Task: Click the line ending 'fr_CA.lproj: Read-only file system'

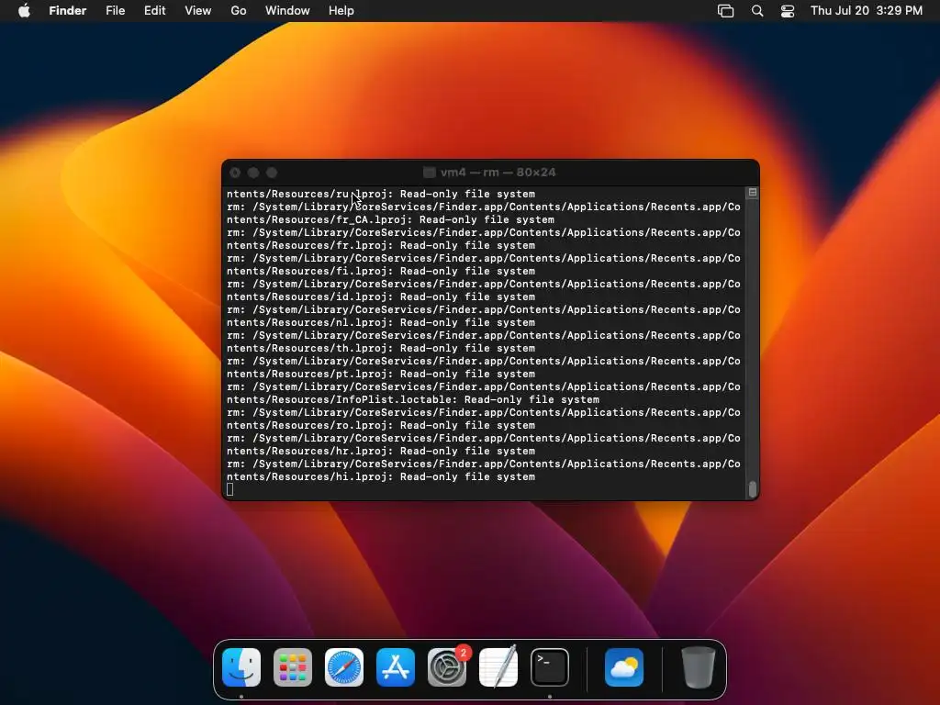Action: tap(390, 220)
